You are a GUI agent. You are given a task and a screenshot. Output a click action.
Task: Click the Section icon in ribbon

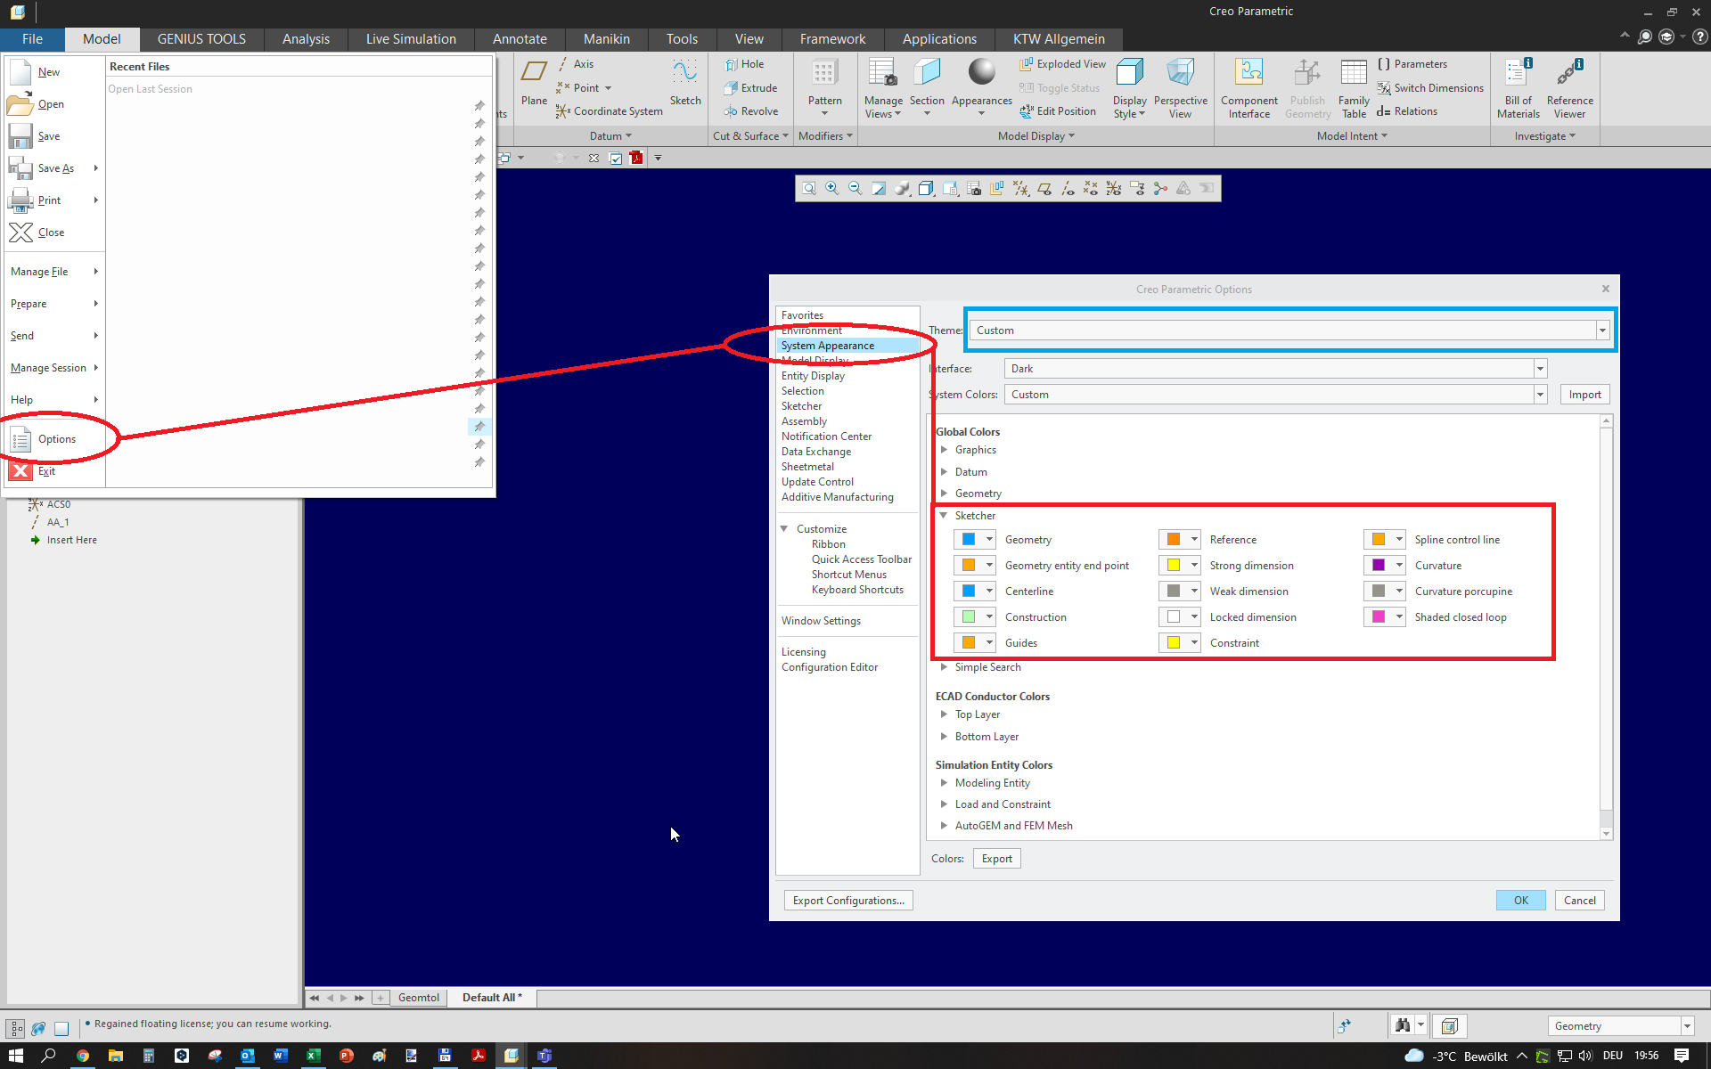[x=927, y=73]
